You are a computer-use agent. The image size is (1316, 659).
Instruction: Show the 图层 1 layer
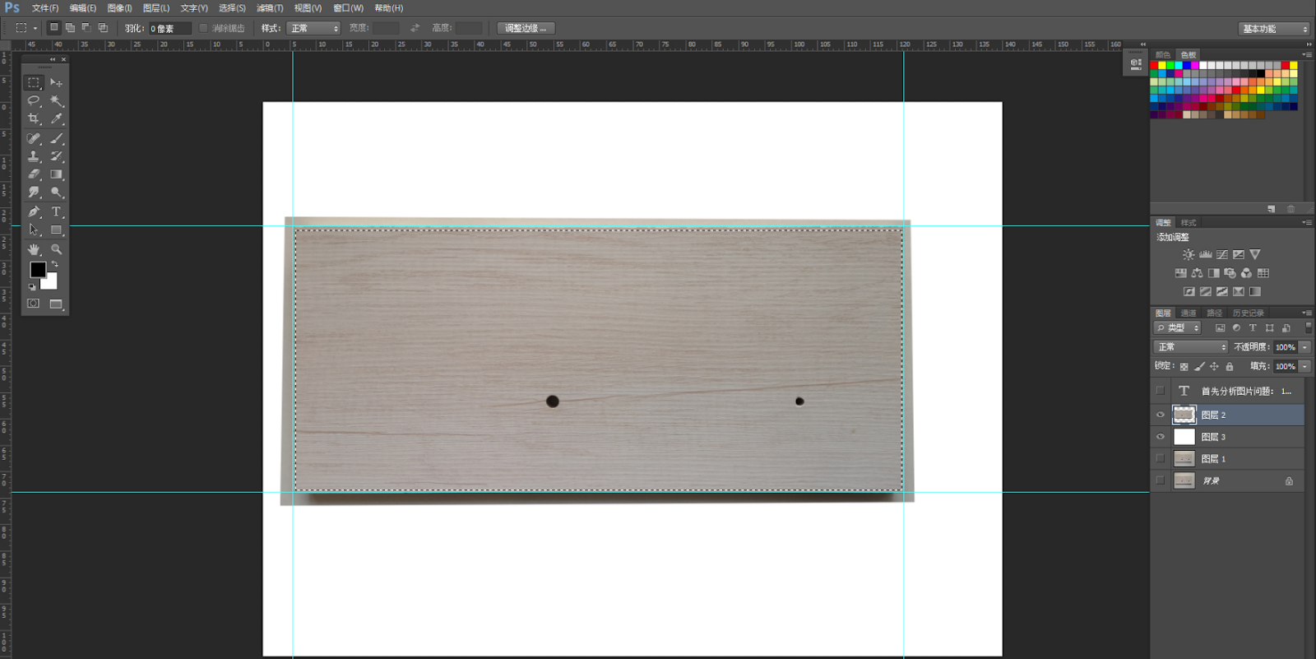(x=1161, y=459)
